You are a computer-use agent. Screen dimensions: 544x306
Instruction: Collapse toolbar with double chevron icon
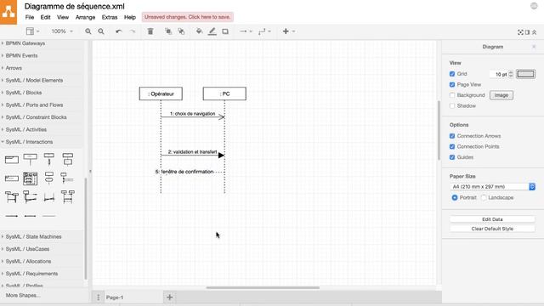point(535,32)
